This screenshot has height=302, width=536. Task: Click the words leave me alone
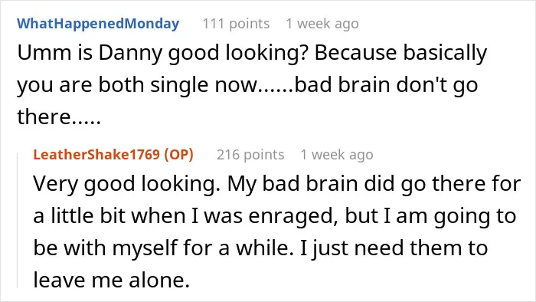click(112, 281)
